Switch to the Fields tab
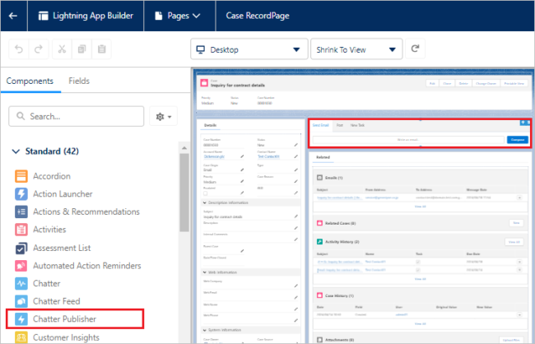 [79, 81]
